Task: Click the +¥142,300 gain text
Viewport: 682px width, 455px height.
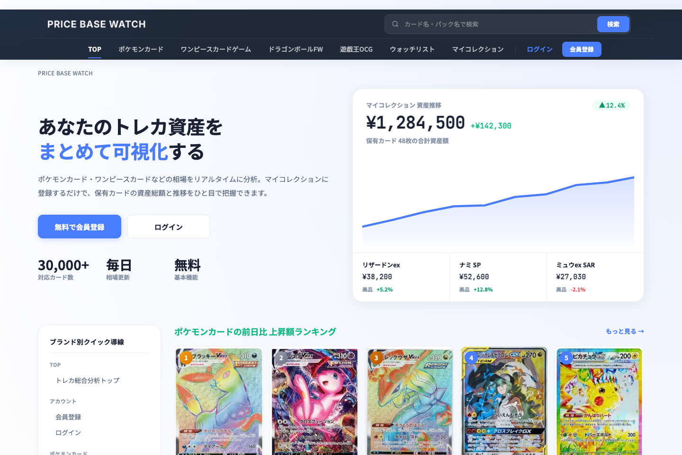Action: [491, 126]
